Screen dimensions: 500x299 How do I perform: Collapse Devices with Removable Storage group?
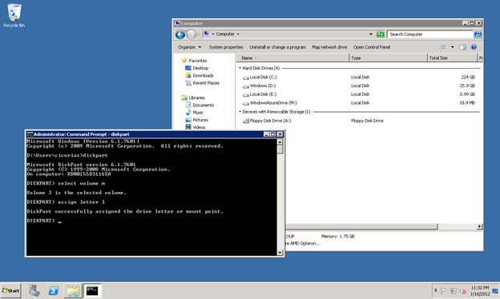tap(240, 112)
